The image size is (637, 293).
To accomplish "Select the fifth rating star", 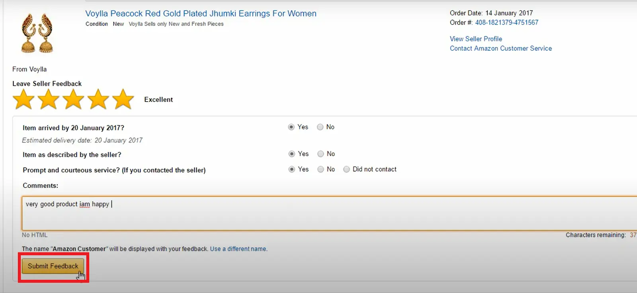I will [x=123, y=99].
